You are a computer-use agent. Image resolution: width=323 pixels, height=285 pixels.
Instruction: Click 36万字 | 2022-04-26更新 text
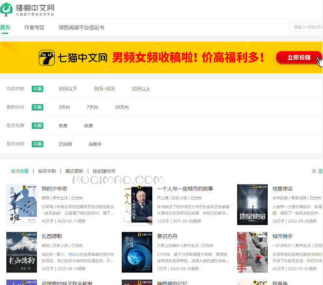pyautogui.click(x=294, y=221)
